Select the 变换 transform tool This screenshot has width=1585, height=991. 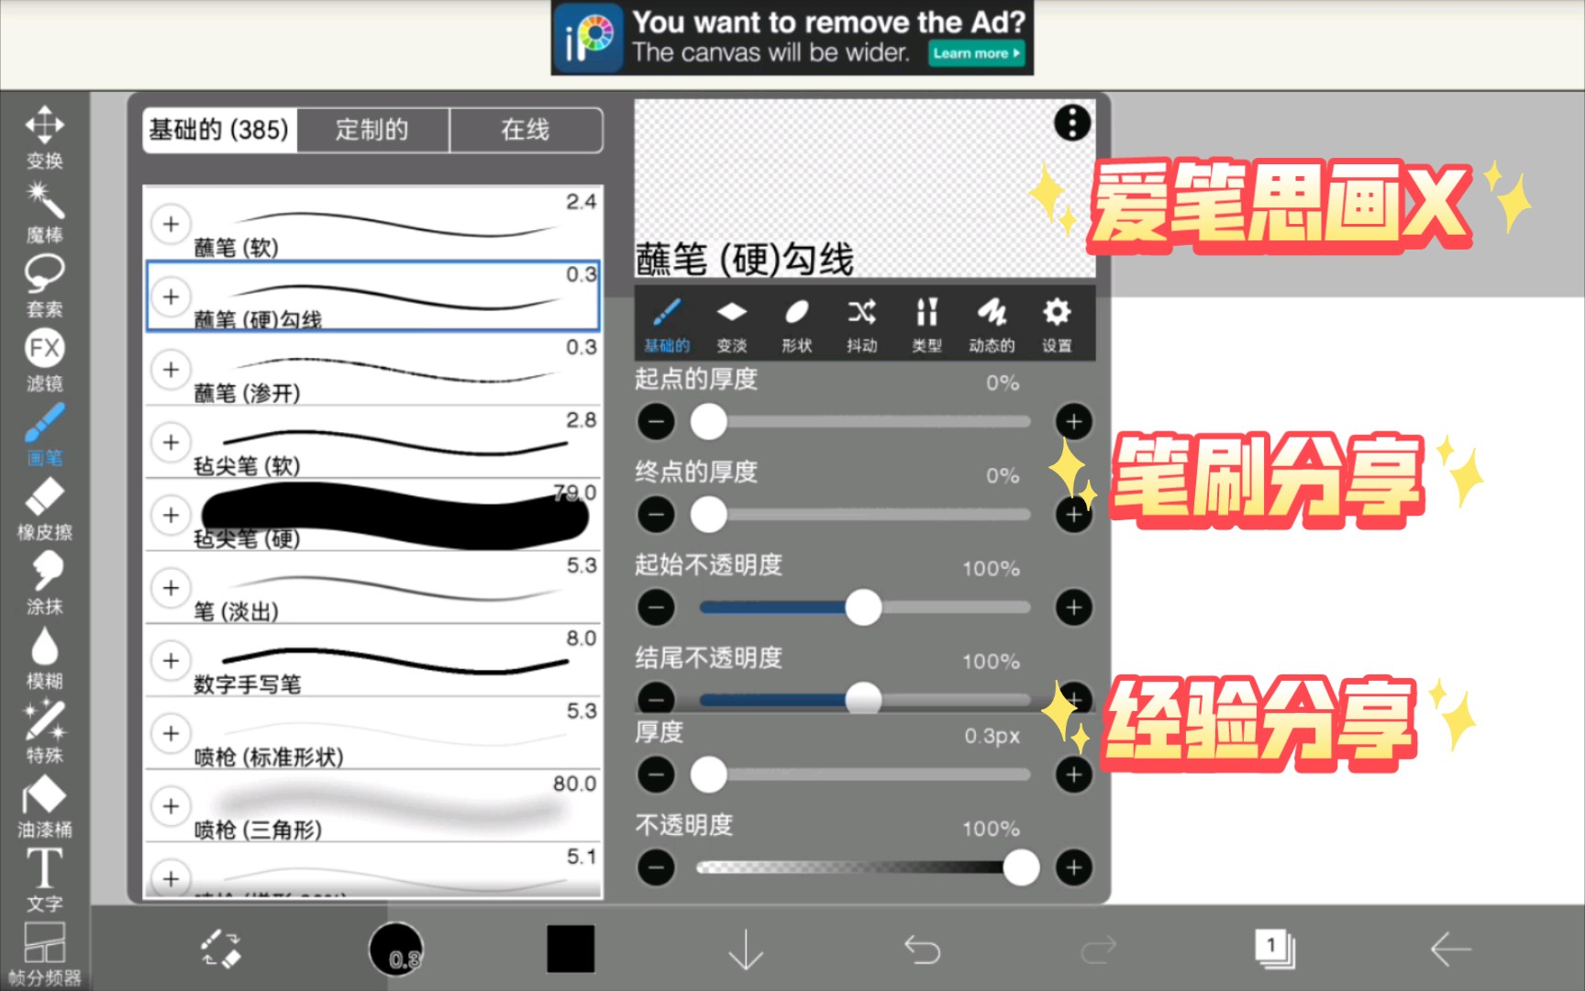coord(44,138)
